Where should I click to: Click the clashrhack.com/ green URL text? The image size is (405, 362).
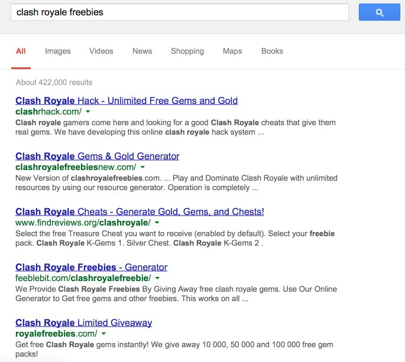pos(48,112)
